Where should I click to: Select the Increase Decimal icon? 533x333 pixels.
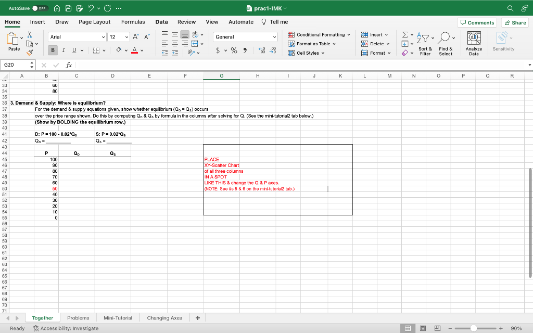click(x=262, y=50)
